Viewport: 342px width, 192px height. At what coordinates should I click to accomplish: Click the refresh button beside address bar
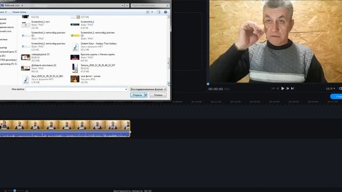(127, 5)
